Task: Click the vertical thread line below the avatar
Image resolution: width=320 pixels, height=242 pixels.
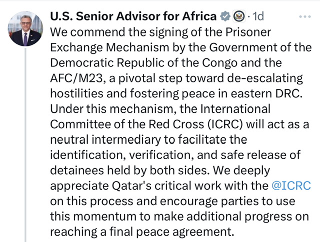Action: 25,145
